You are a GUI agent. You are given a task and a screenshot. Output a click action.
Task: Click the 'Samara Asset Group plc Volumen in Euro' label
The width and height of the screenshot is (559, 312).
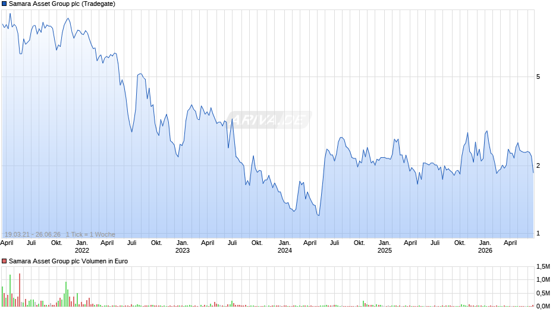pos(68,261)
